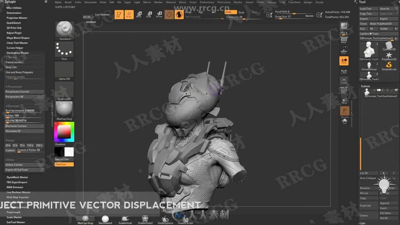Toggle visibility eye of TechSuitHelmet3 subtool
Image resolution: width=400 pixels, height=225 pixels.
[396, 90]
